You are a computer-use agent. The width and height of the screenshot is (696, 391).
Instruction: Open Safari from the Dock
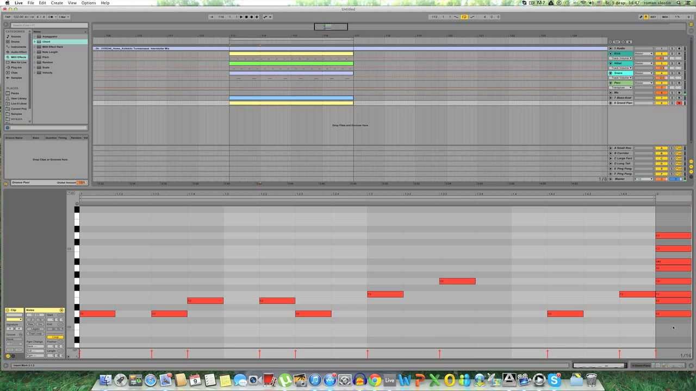[151, 380]
